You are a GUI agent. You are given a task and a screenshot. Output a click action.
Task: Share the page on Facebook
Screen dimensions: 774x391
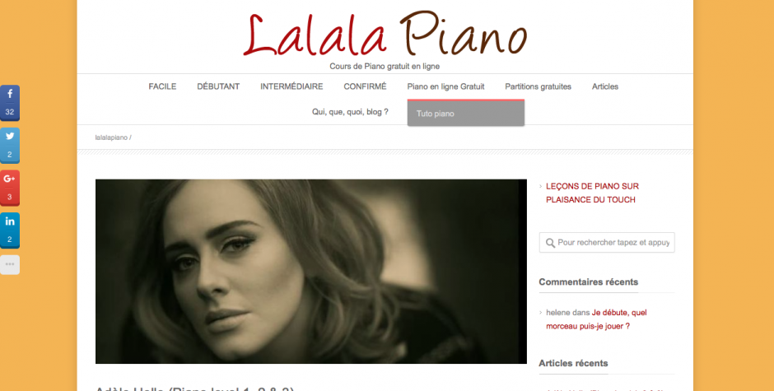point(9,103)
